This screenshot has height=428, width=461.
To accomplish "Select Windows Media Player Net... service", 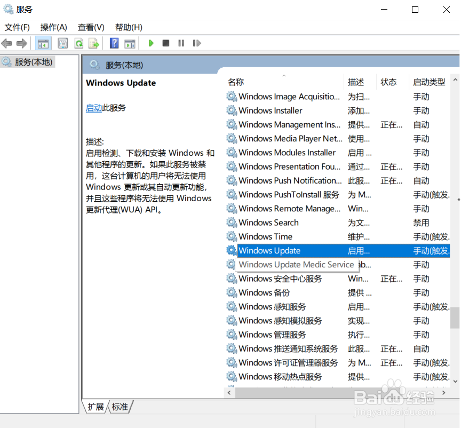I will point(338,139).
